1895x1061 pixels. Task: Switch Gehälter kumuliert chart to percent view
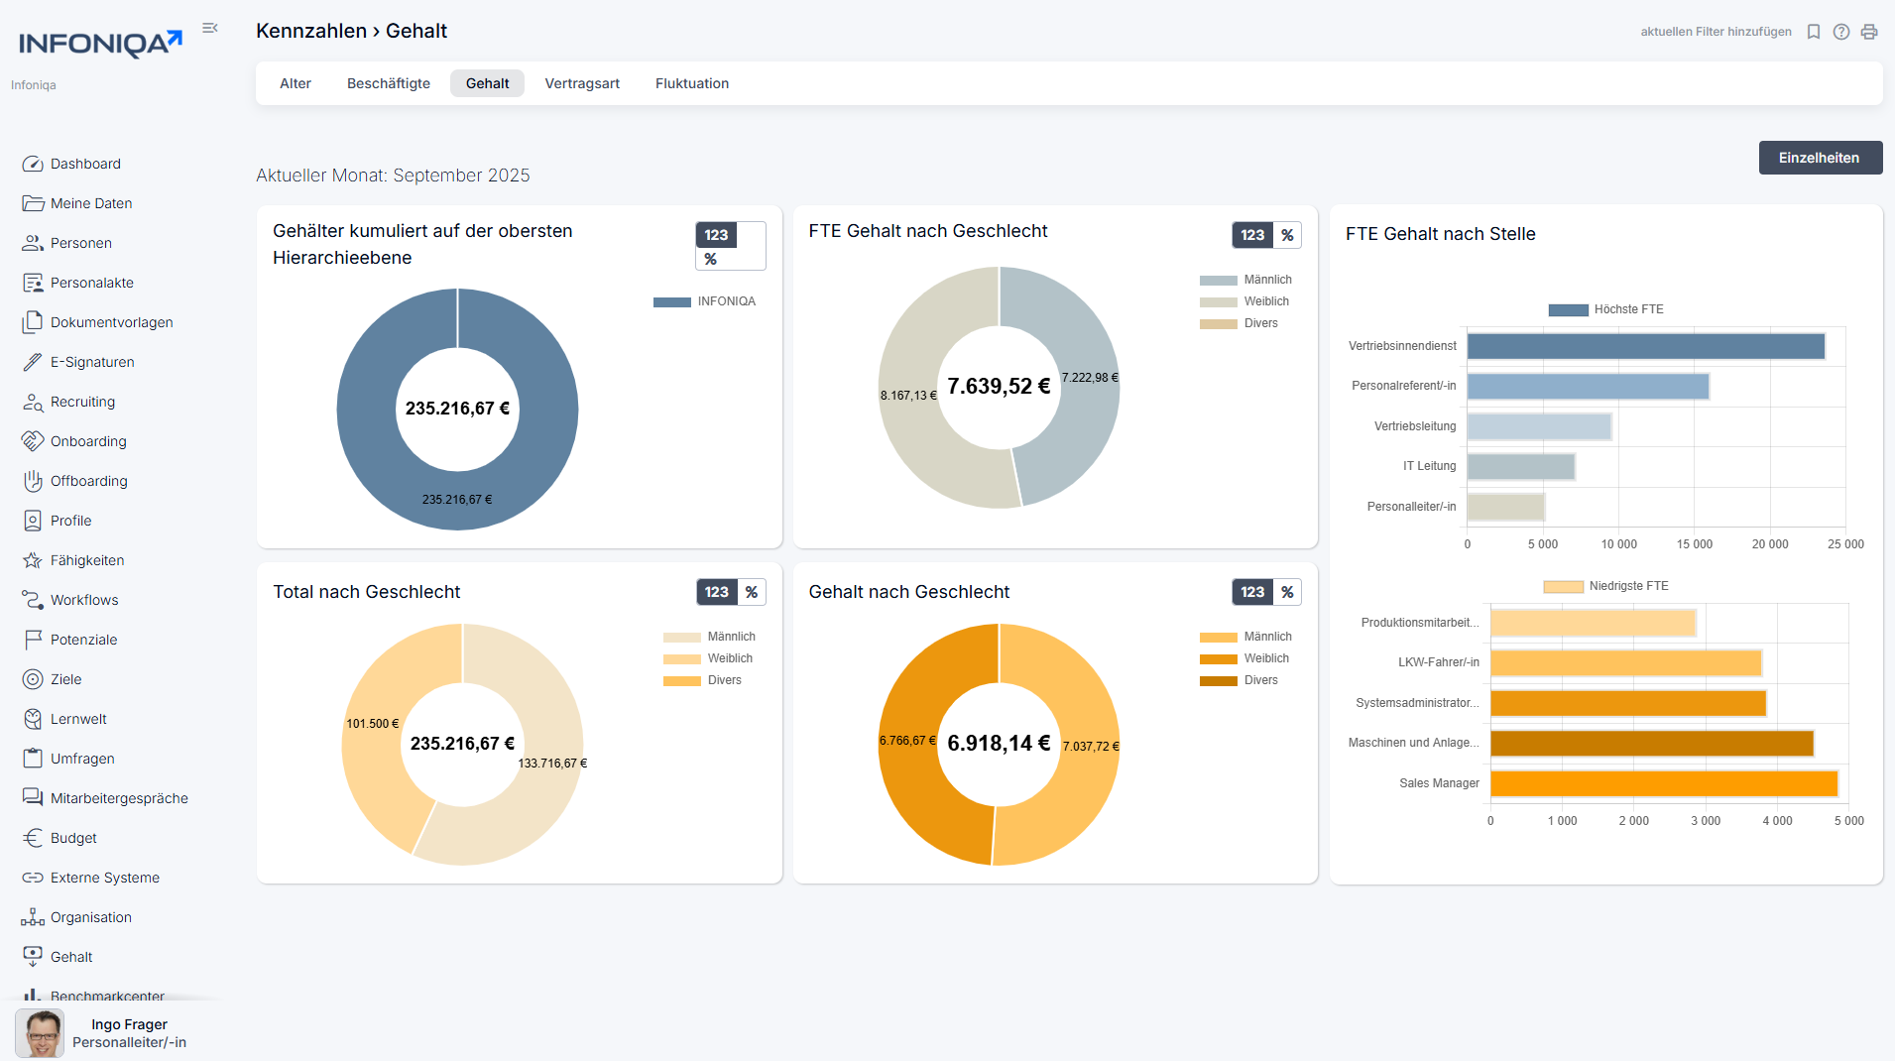711,259
